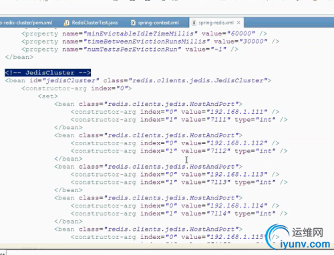Close the spring-redis.xml tab
The height and width of the screenshot is (255, 334).
[238, 23]
